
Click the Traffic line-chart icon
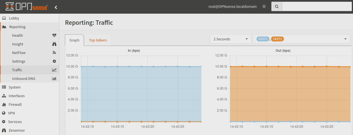[x=54, y=70]
